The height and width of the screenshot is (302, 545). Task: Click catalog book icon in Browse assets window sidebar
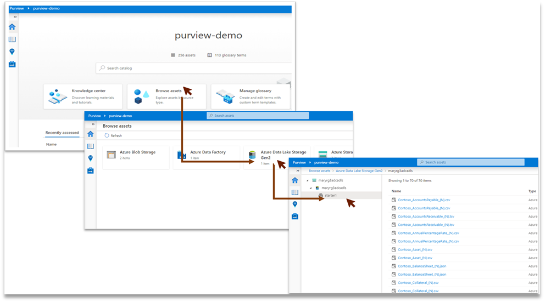point(90,146)
